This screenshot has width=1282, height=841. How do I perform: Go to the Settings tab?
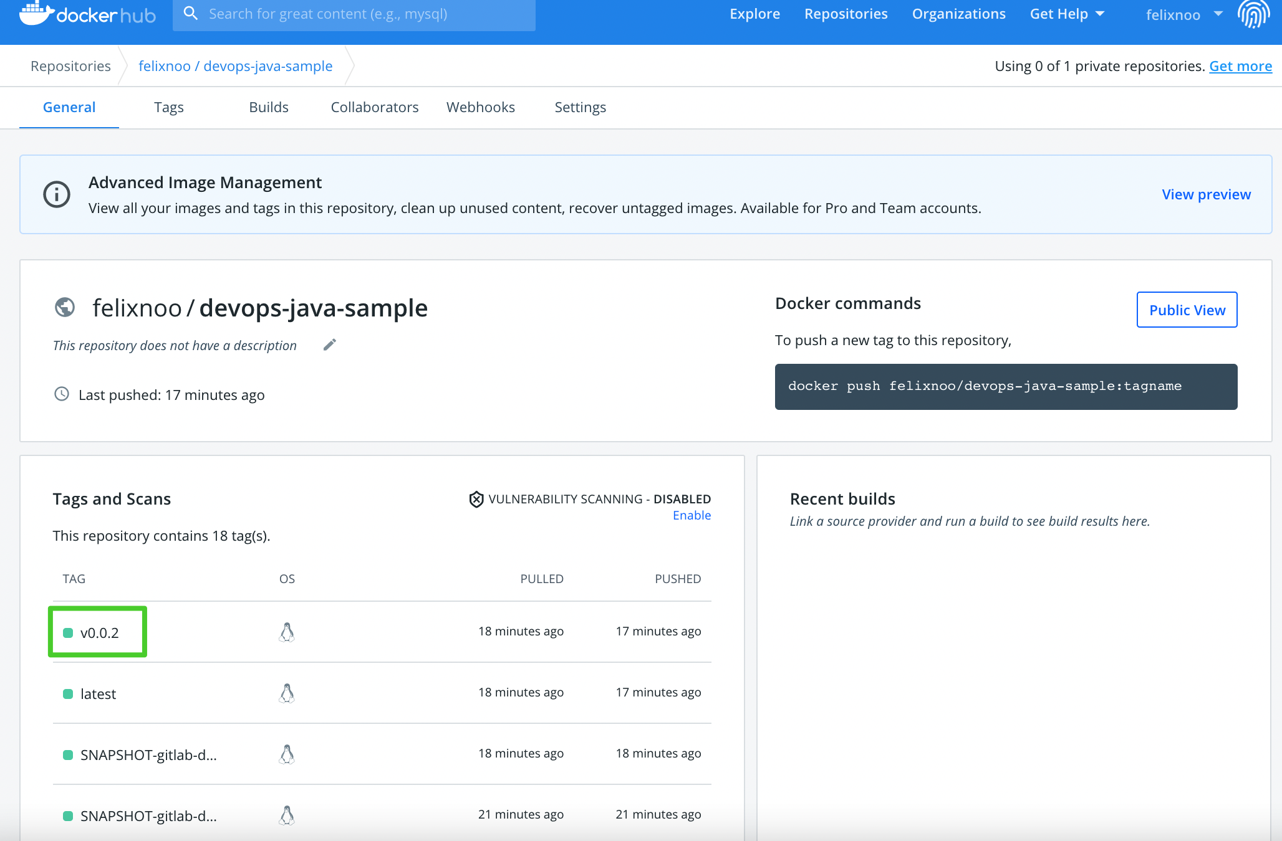pos(580,107)
